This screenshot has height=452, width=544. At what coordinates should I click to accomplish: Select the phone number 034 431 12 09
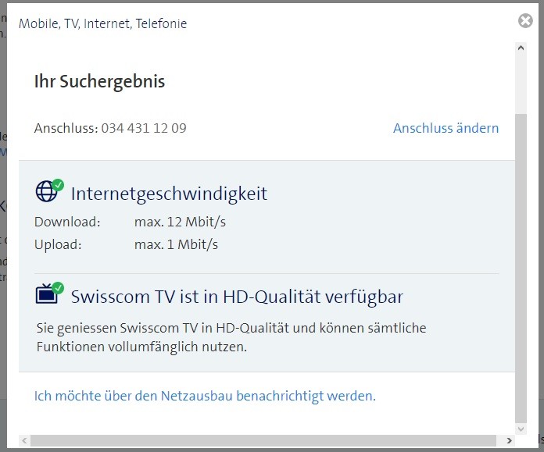144,128
